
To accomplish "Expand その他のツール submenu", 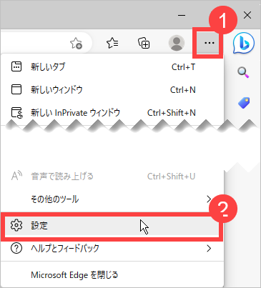I will [x=112, y=199].
